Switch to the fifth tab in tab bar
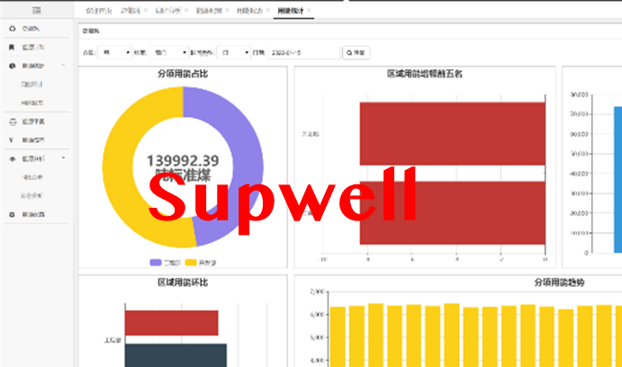The height and width of the screenshot is (367, 622). pos(250,11)
